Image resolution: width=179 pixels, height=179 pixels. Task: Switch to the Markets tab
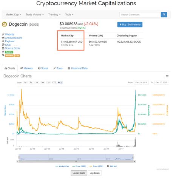click(26, 68)
